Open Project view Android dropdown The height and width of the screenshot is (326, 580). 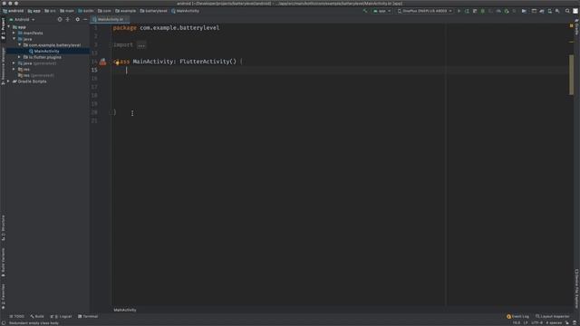tap(22, 19)
